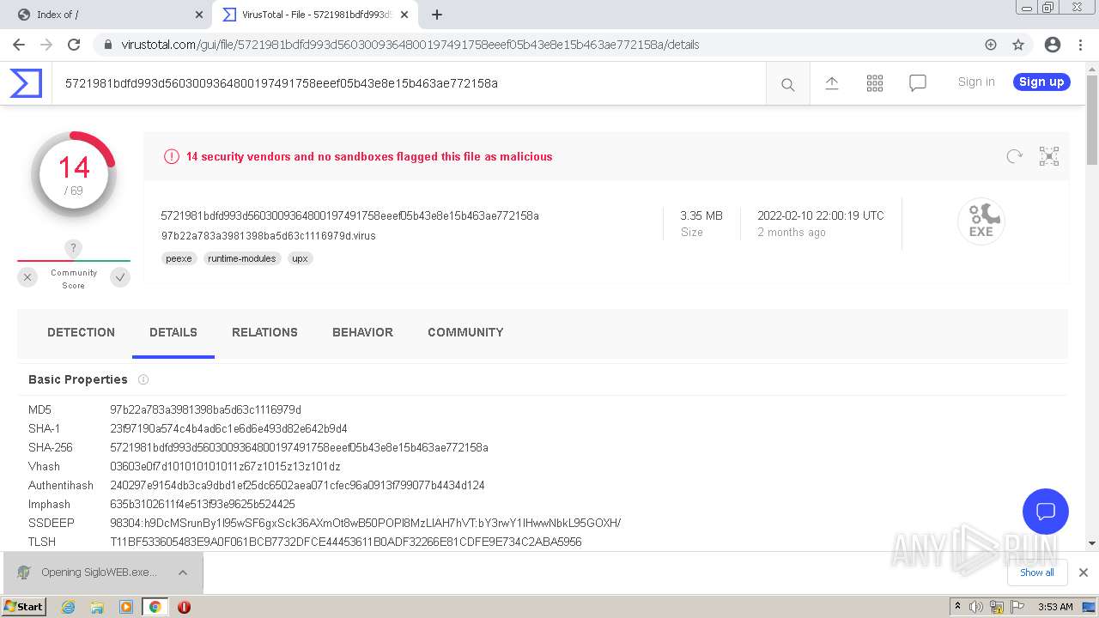Click Basic Properties info icon
The image size is (1099, 618).
[x=143, y=379]
